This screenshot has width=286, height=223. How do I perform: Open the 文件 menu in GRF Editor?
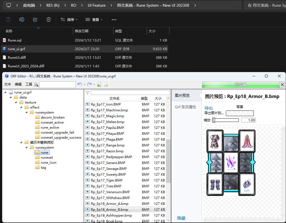coord(8,84)
